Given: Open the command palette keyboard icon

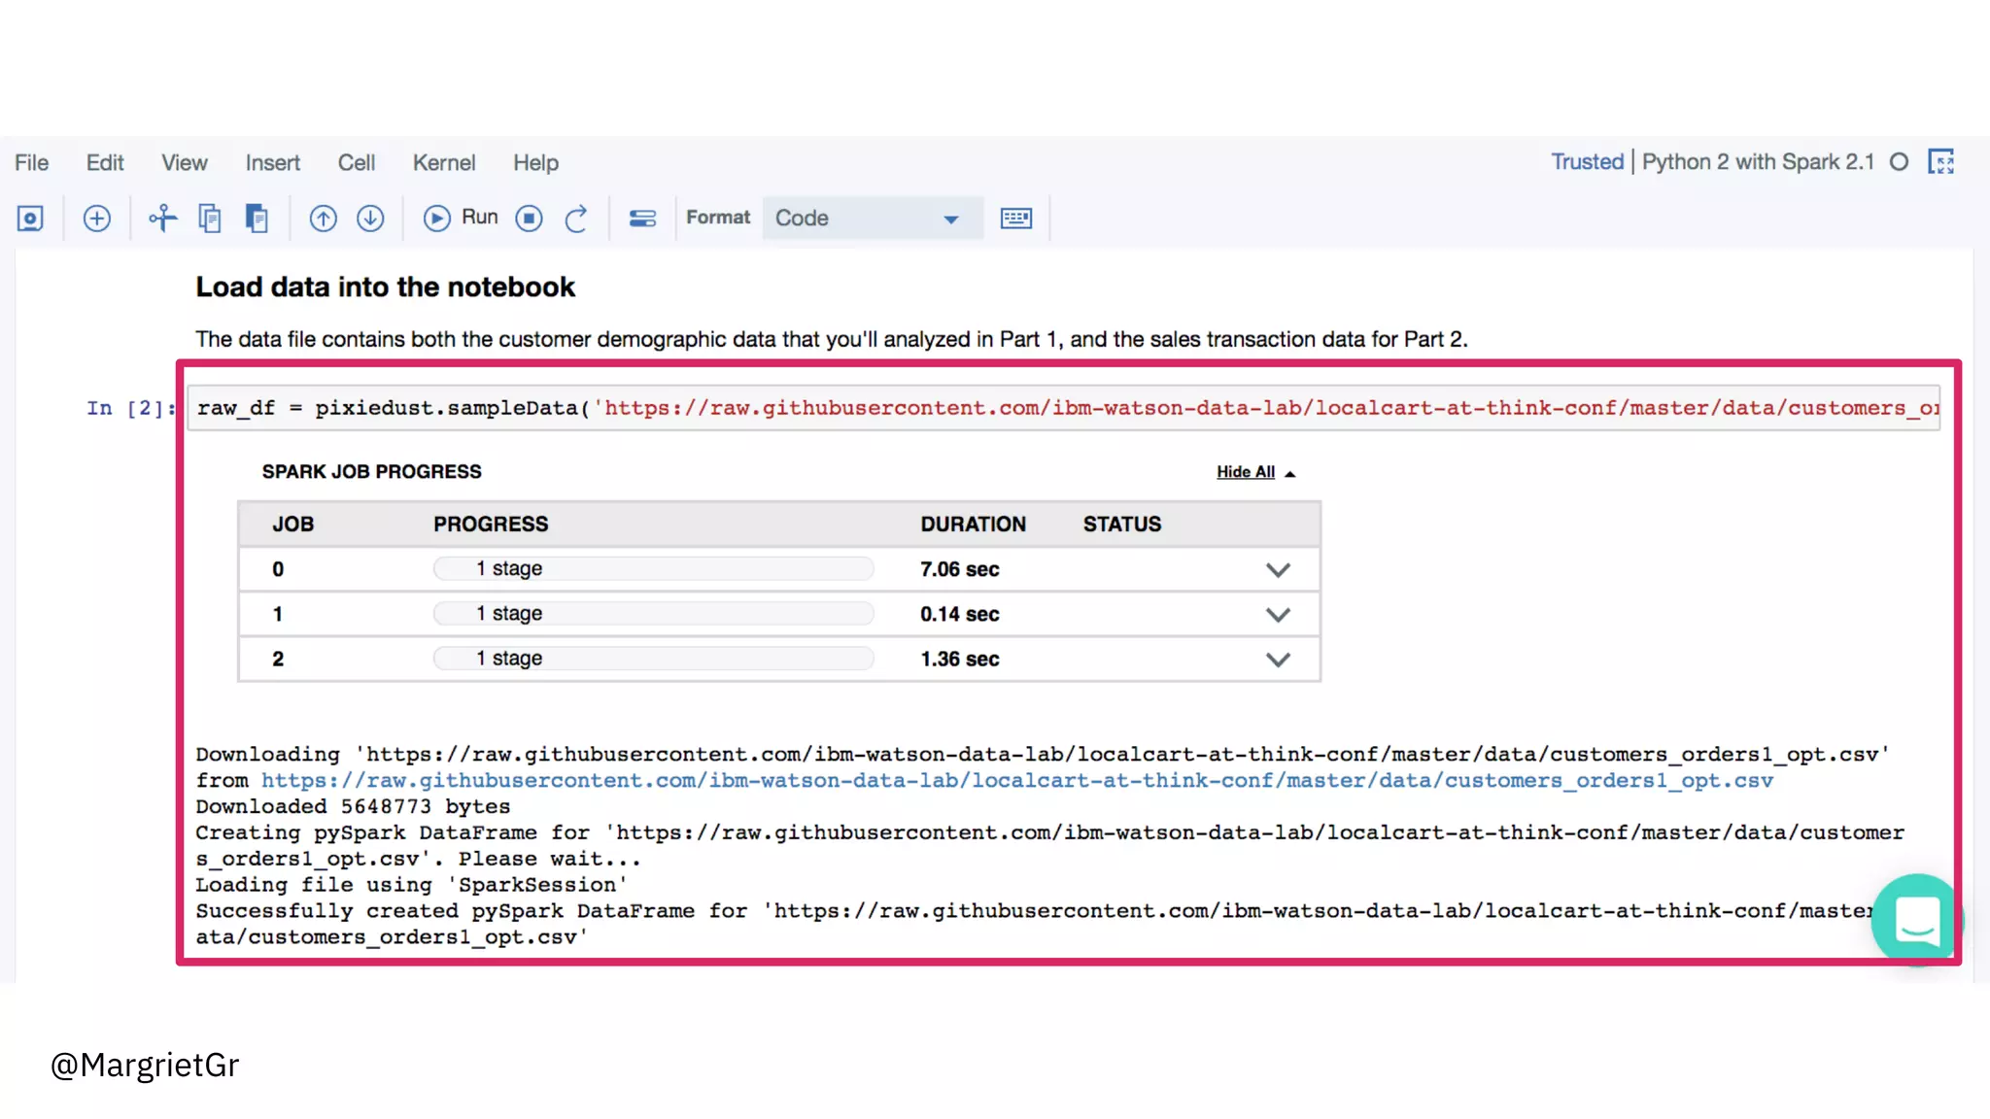Looking at the screenshot, I should point(1015,219).
